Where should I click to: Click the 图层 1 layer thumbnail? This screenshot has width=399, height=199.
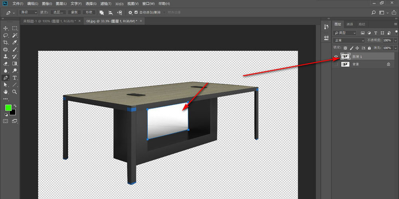pyautogui.click(x=344, y=57)
